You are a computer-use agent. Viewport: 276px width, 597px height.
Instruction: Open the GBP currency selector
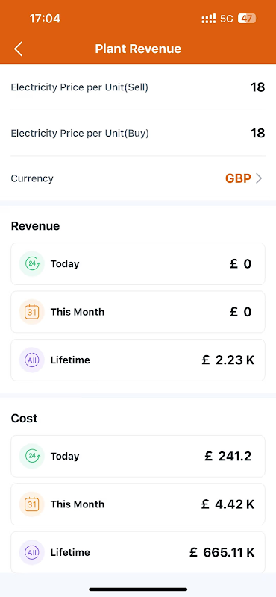coord(238,178)
